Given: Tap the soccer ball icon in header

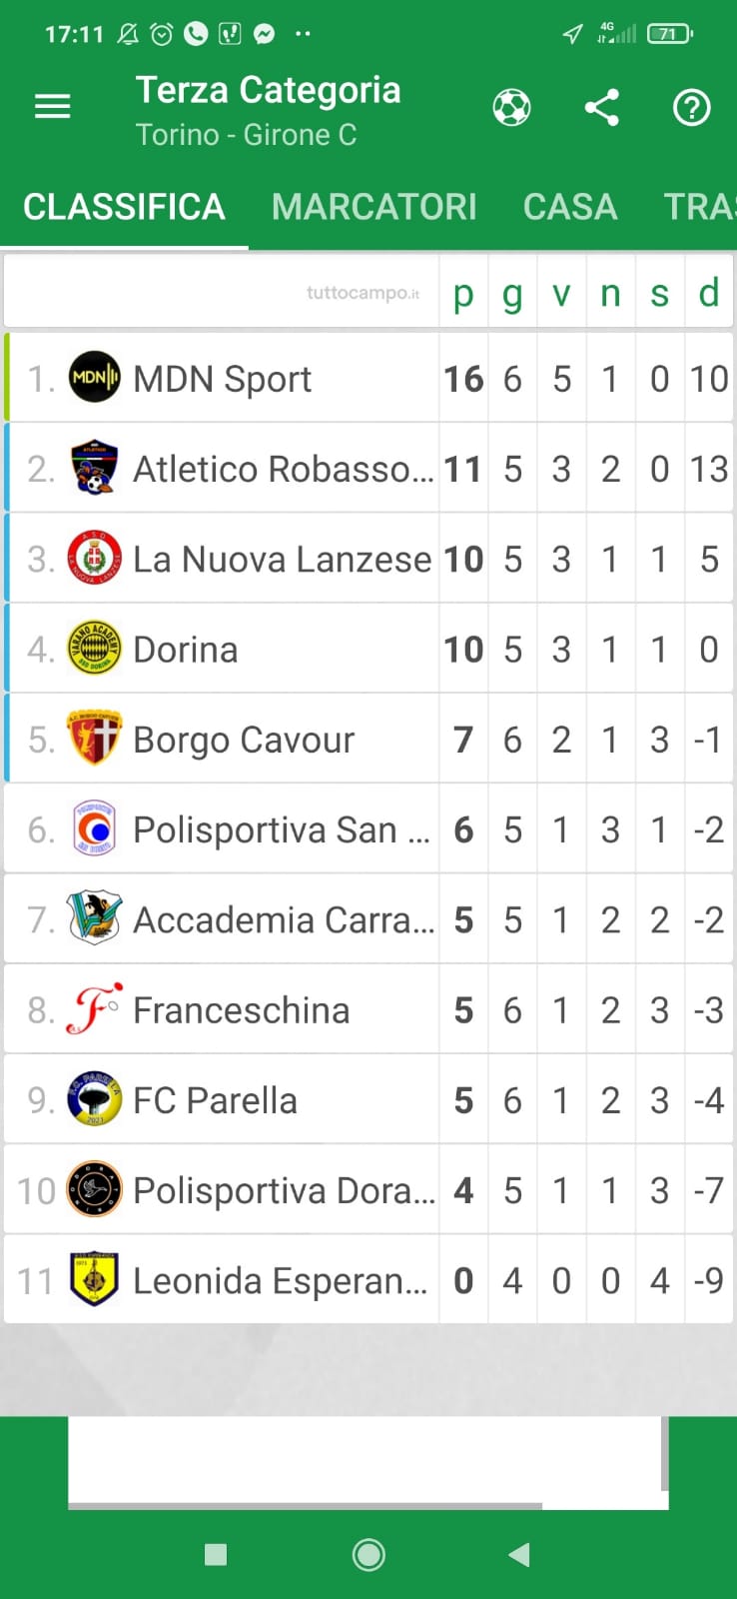Looking at the screenshot, I should pos(511,107).
